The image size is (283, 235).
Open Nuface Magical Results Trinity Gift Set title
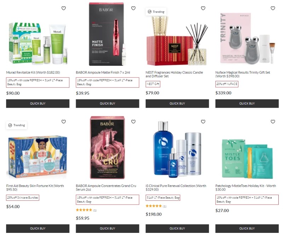243,74
